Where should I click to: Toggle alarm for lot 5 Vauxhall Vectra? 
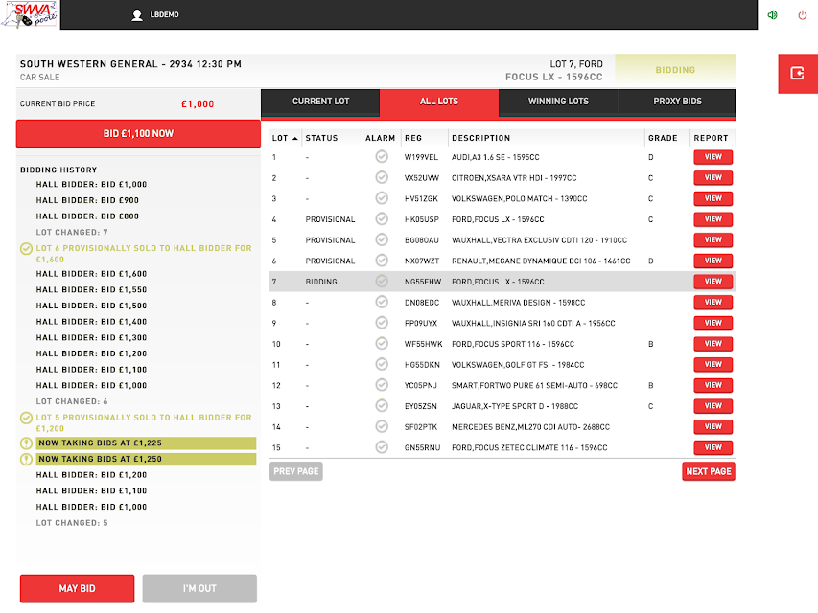382,239
